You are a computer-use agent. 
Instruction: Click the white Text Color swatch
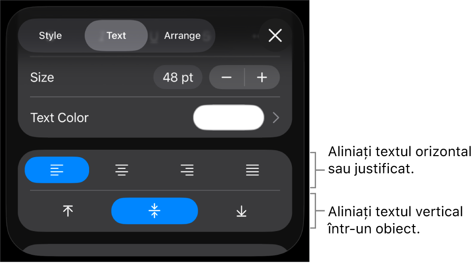(x=228, y=118)
